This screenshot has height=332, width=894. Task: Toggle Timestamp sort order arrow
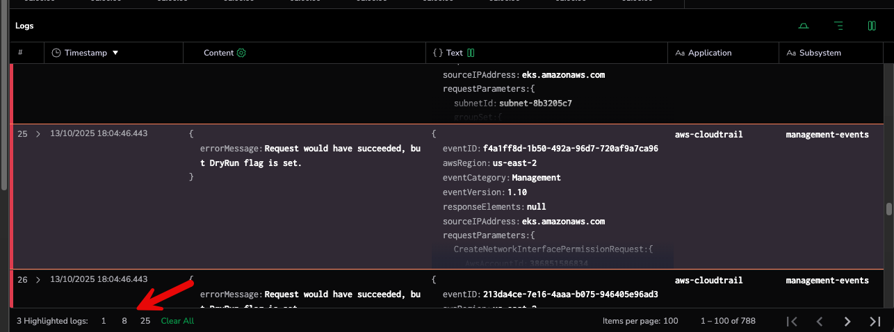coord(115,53)
